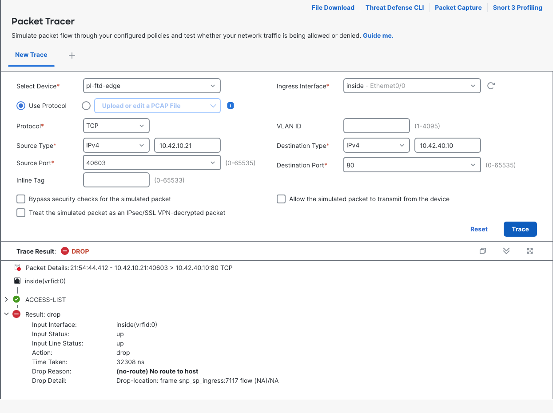Click the red drop icon beside Result: drop
The height and width of the screenshot is (413, 553).
[16, 314]
